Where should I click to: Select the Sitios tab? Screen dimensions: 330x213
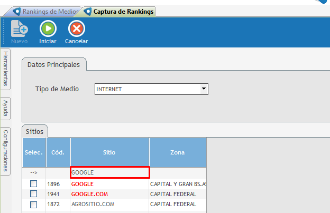[x=35, y=131]
